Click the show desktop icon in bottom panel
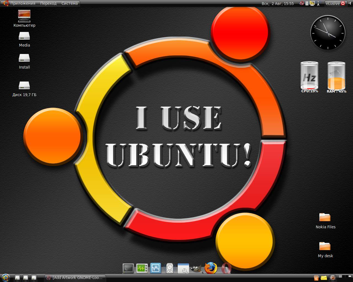The height and width of the screenshot is (282, 353). 333,278
